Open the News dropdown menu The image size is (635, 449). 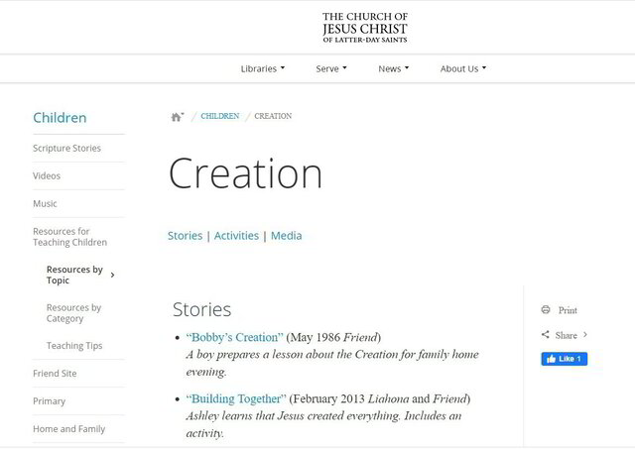tap(394, 68)
